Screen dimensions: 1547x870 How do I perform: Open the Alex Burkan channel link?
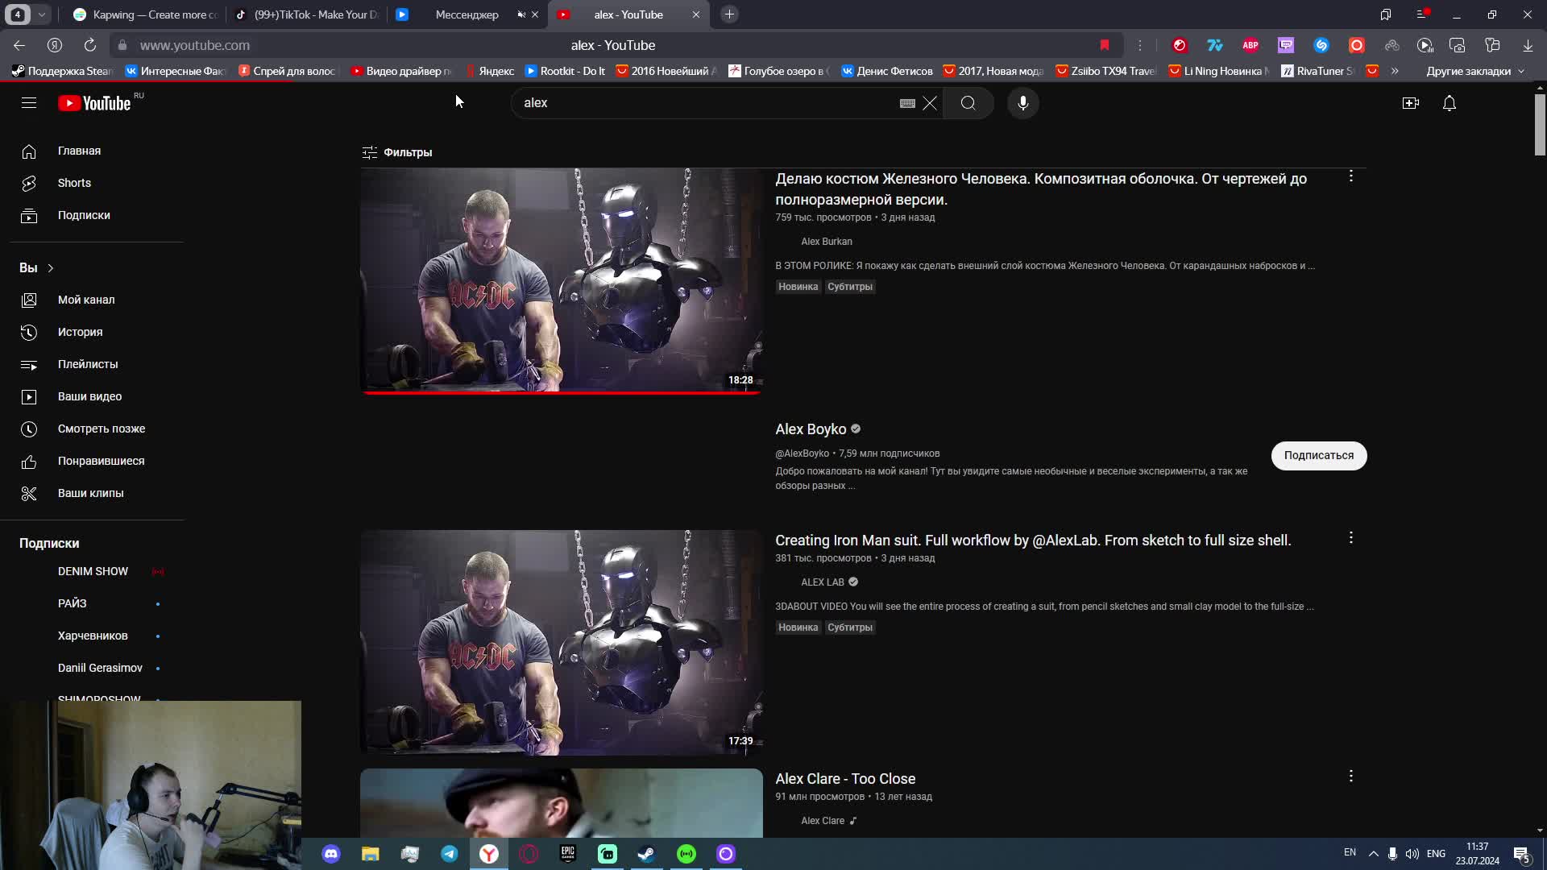826,242
